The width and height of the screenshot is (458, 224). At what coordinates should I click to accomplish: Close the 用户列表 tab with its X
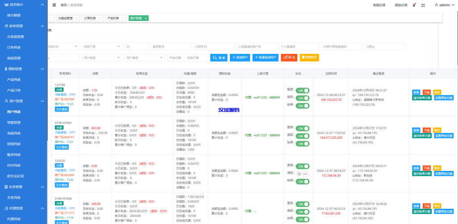[x=146, y=18]
